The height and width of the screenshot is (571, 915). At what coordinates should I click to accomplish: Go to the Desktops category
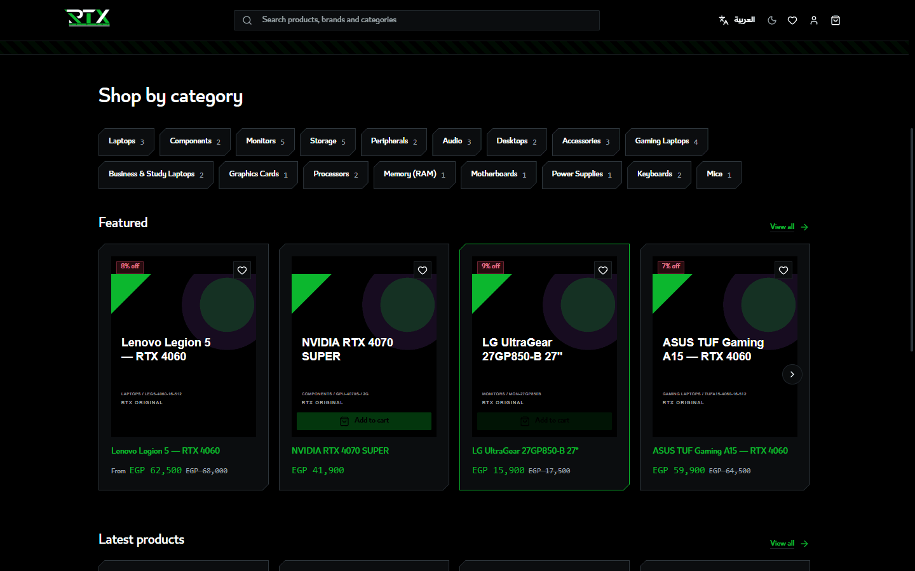point(517,141)
